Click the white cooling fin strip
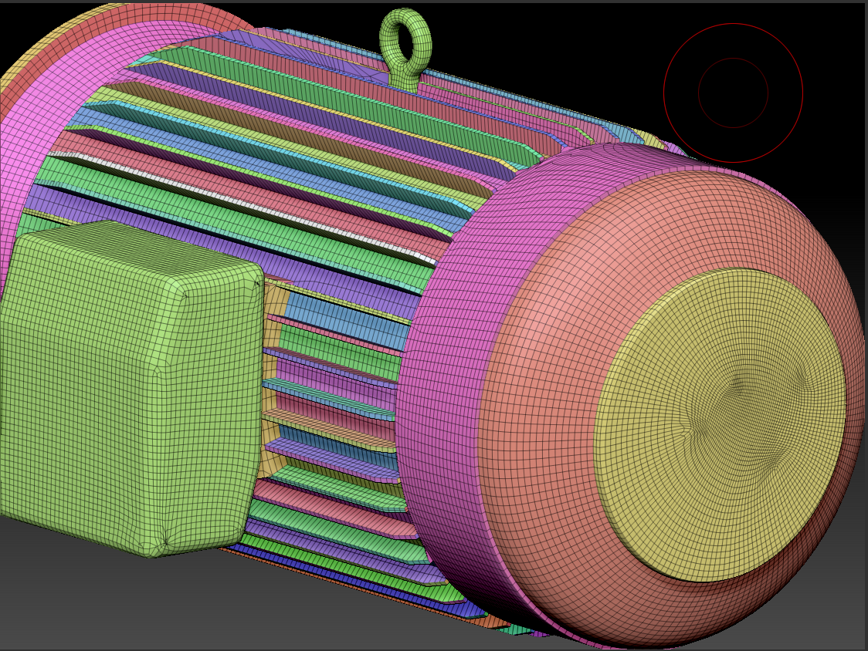 (243, 206)
